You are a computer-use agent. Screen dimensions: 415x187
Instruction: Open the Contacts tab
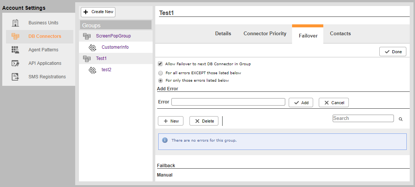click(x=340, y=34)
